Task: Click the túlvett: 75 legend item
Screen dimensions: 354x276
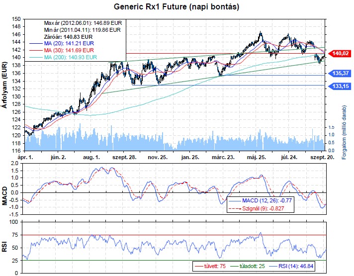Action: [214, 267]
